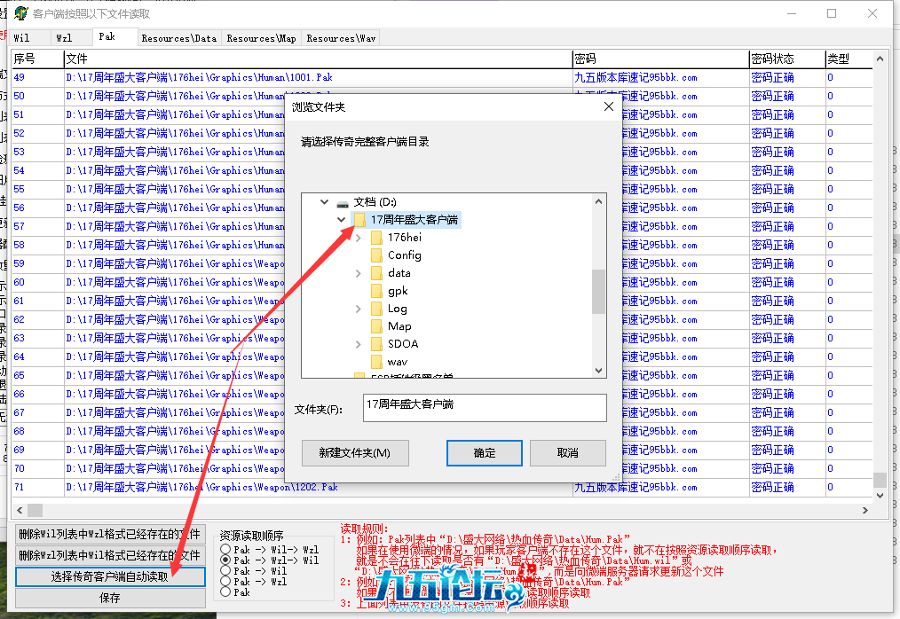900x619 pixels.
Task: Click 选择传奇客户端自动读取 button
Action: 110,577
